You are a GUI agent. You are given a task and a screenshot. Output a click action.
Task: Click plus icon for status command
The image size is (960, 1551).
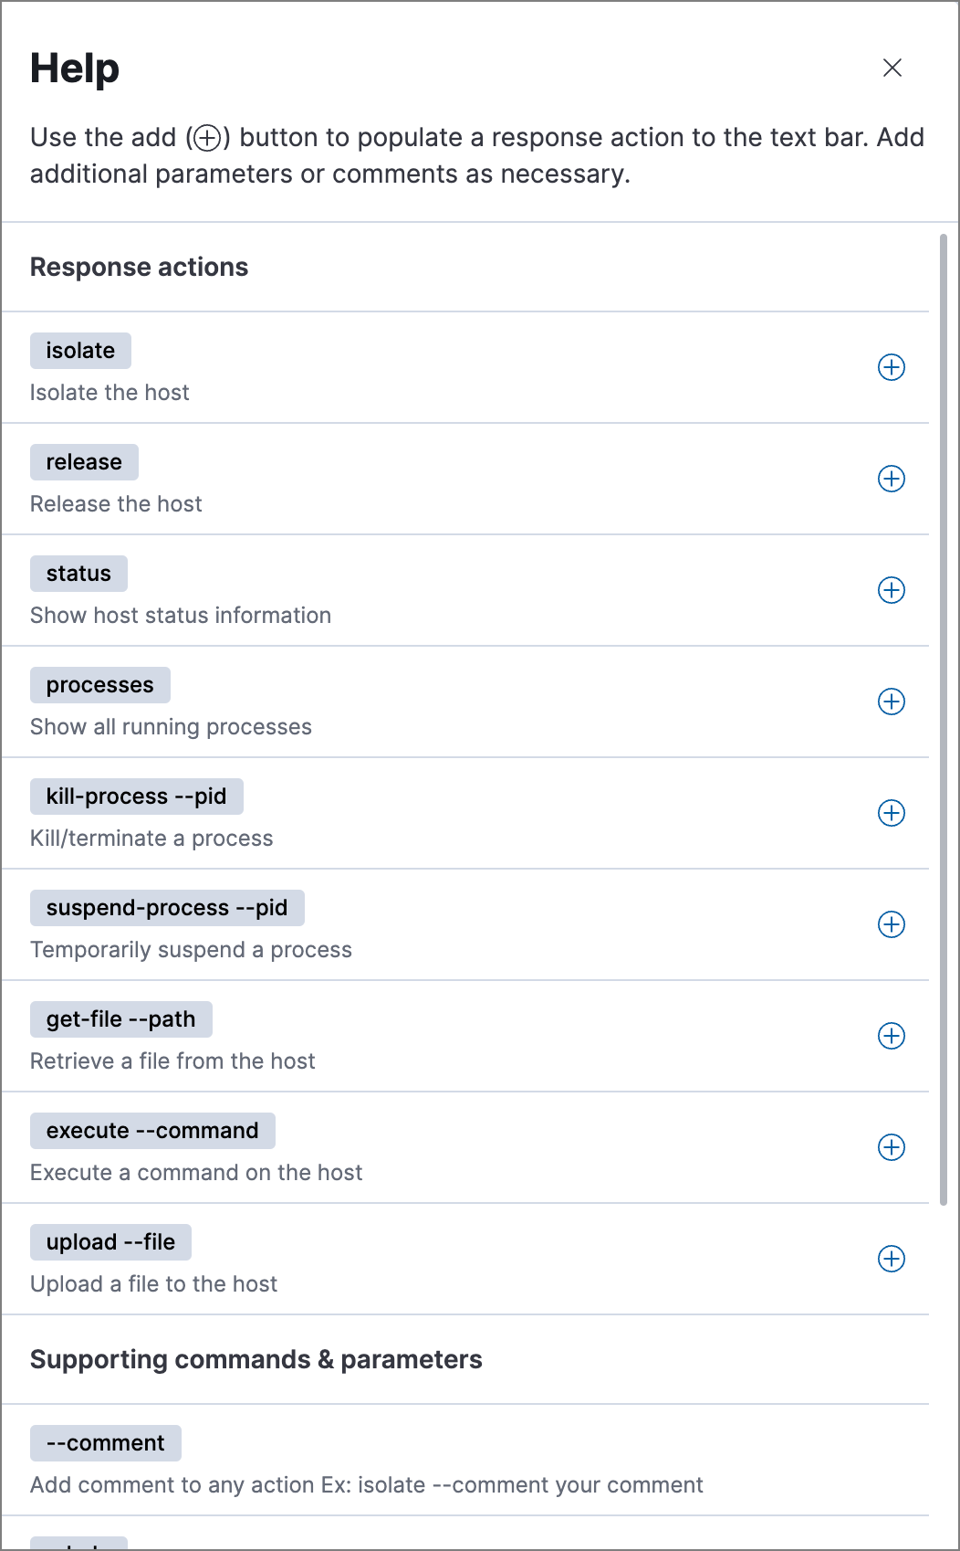click(892, 590)
